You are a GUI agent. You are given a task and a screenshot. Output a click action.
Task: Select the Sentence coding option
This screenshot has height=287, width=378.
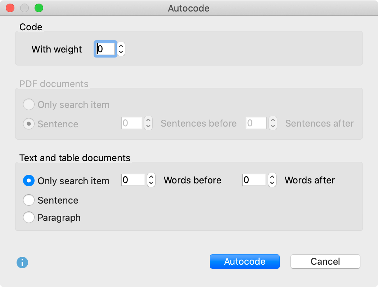click(x=29, y=200)
